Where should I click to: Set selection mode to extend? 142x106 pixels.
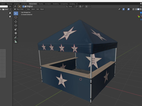(25, 6)
